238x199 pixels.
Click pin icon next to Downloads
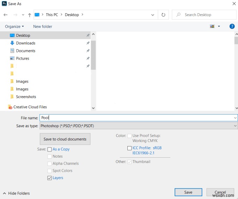tap(88, 43)
